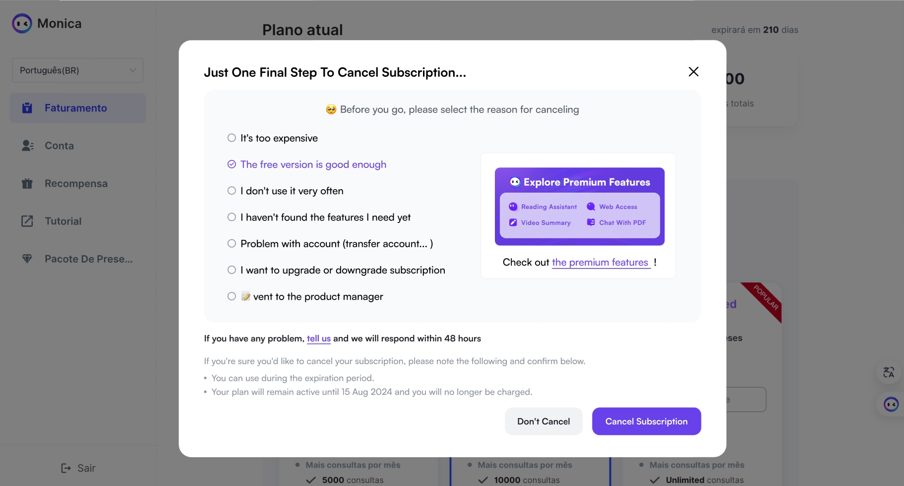Click the Pacote De Presente diamond icon
The image size is (904, 486).
[x=27, y=259]
